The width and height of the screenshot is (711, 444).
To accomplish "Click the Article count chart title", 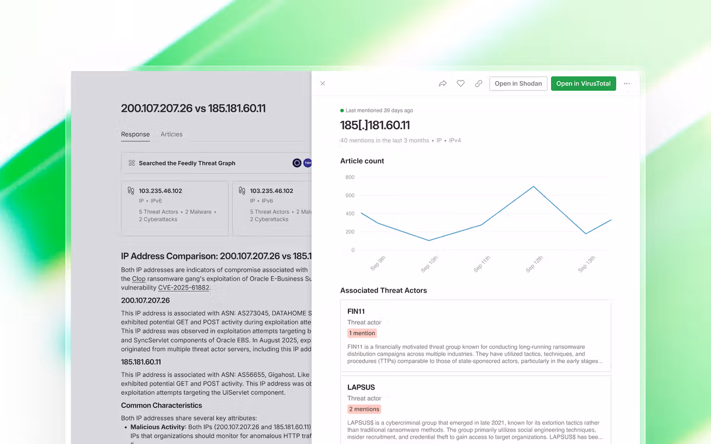I will [x=362, y=161].
